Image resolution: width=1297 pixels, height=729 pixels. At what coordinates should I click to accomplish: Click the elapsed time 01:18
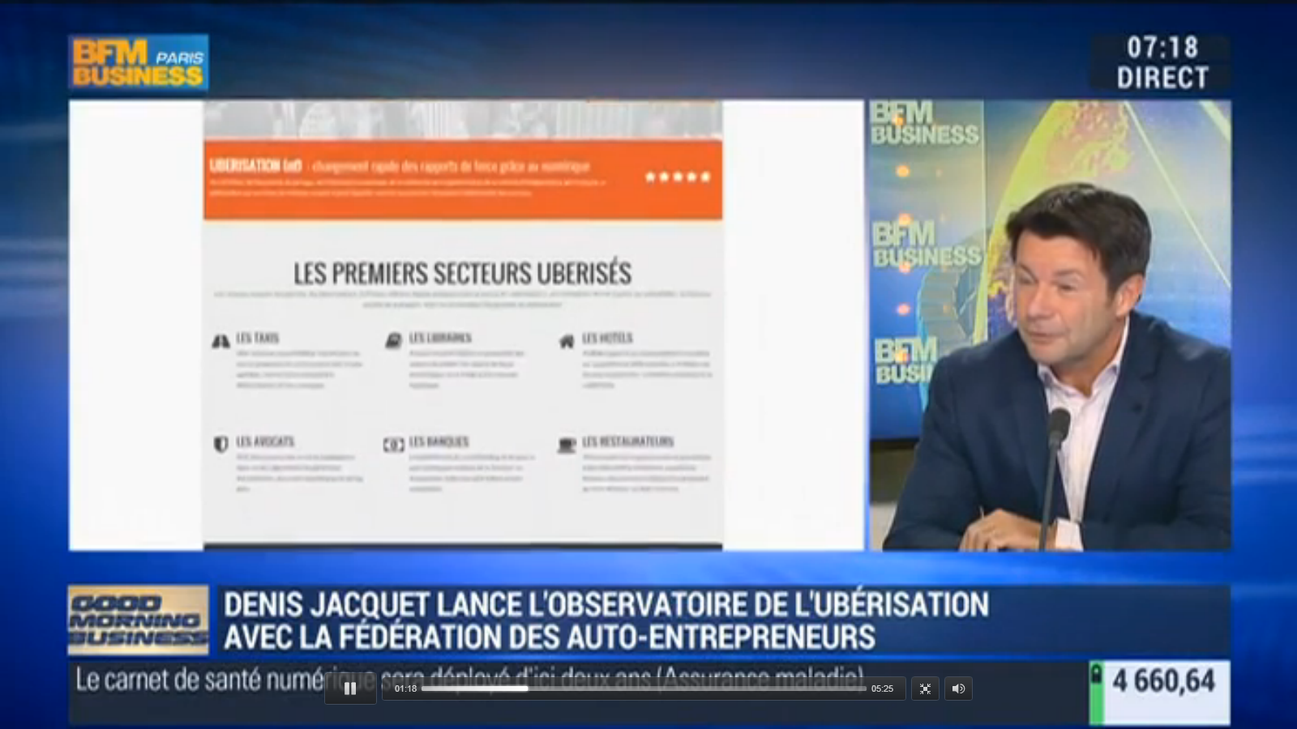tap(405, 688)
